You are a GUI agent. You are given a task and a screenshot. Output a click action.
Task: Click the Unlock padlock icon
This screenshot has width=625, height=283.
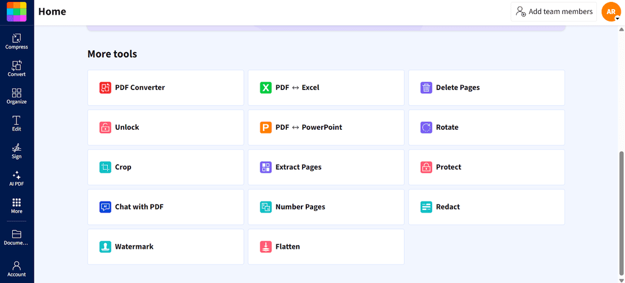click(105, 127)
